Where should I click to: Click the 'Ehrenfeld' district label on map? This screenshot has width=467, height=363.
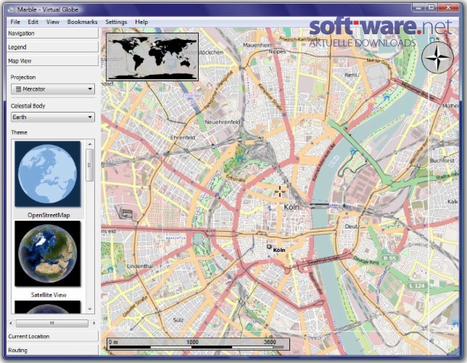pos(183,137)
